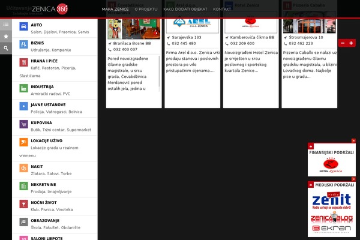Click the Zlatara, Satovi, Torbe subtitle

click(x=51, y=173)
